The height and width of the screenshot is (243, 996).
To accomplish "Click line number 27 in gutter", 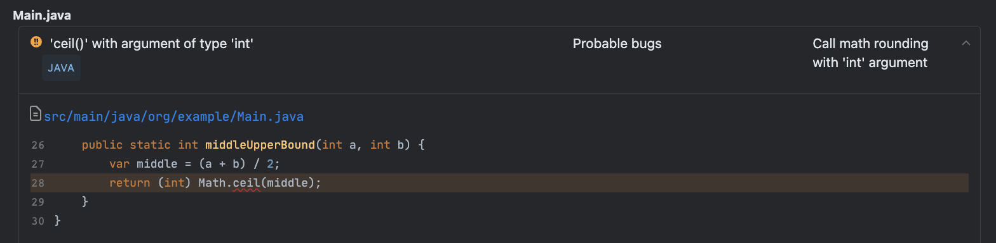I will [37, 164].
